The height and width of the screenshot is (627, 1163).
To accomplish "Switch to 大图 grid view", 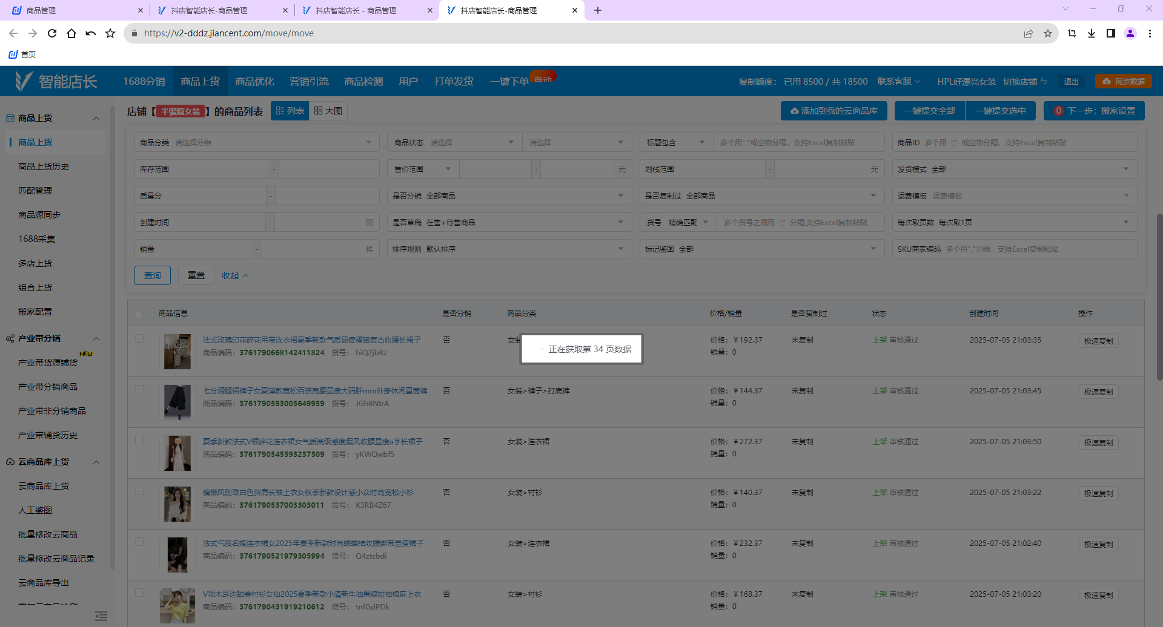I will (x=328, y=111).
